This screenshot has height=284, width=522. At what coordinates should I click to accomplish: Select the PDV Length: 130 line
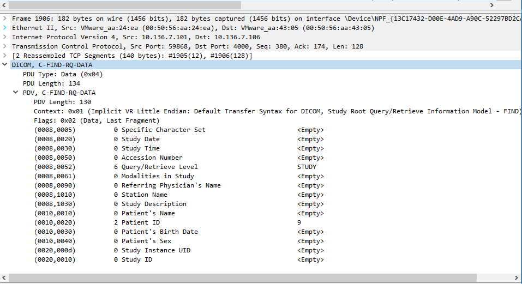coord(62,102)
